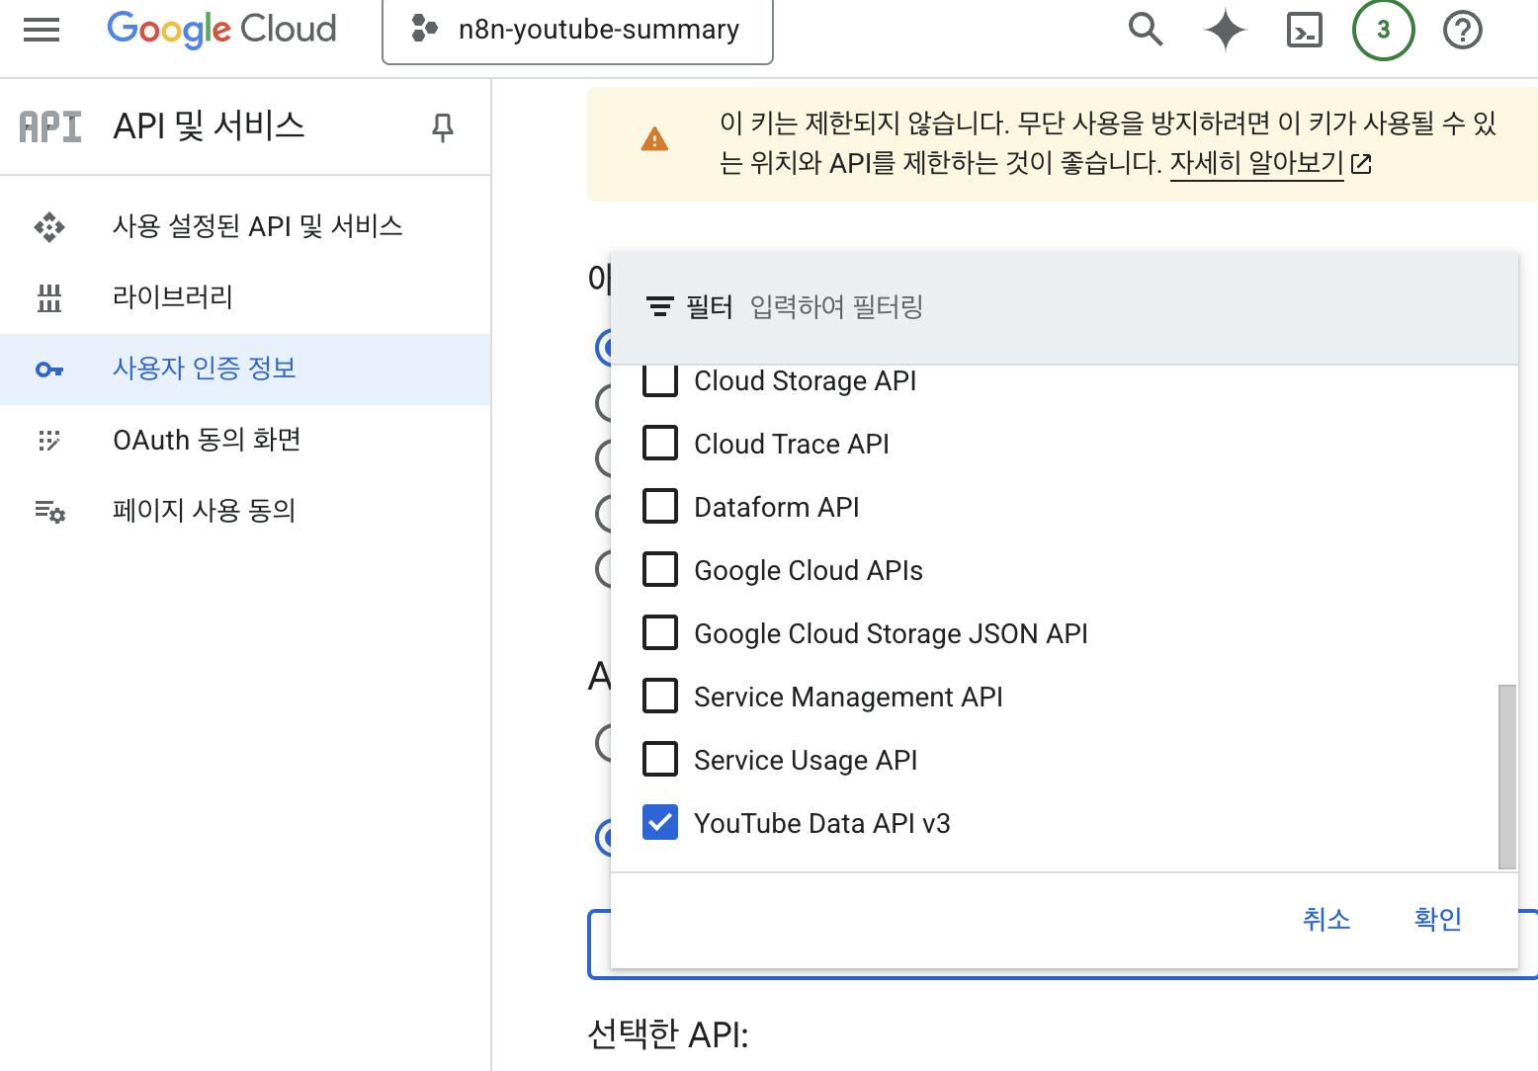This screenshot has width=1538, height=1071.
Task: Click the YouTube Data API v3 label
Action: 822,823
